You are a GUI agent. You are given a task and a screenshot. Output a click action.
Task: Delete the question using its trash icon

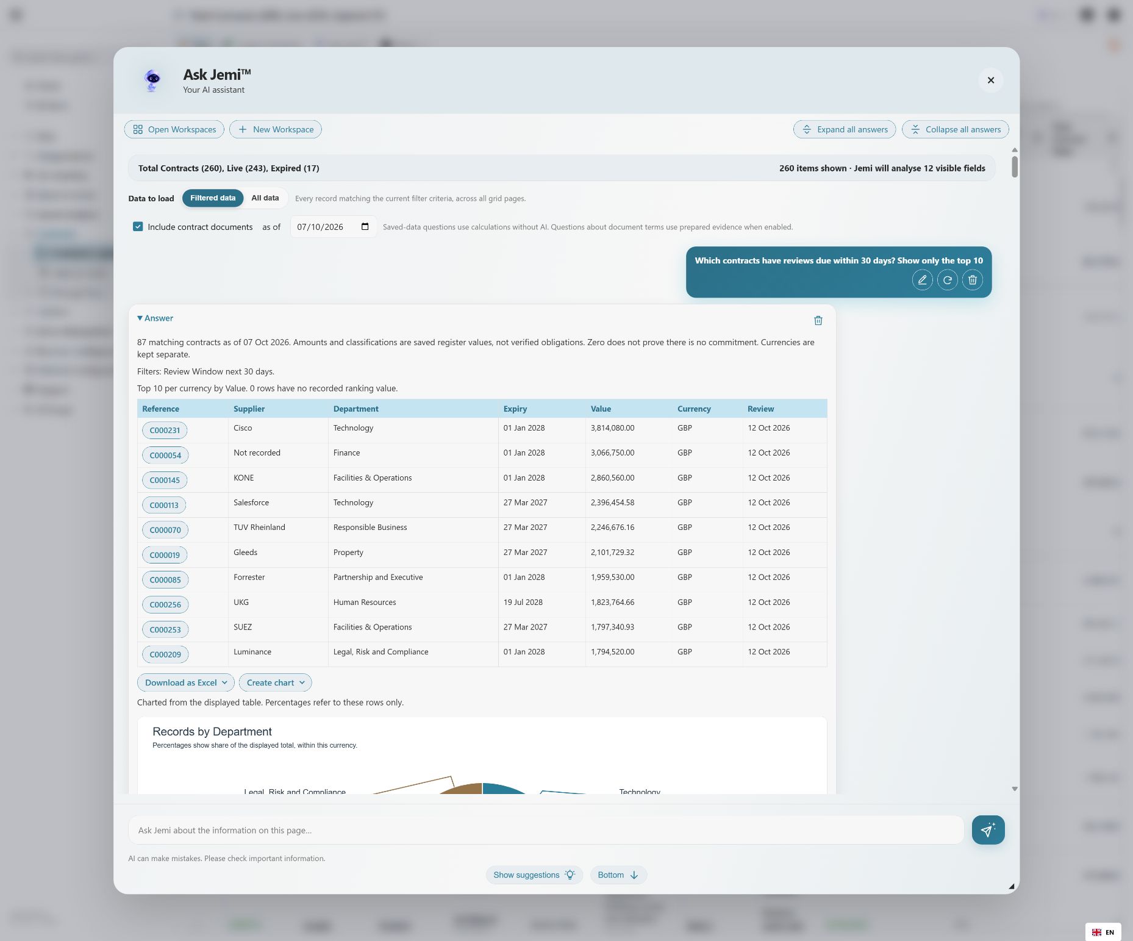[972, 280]
